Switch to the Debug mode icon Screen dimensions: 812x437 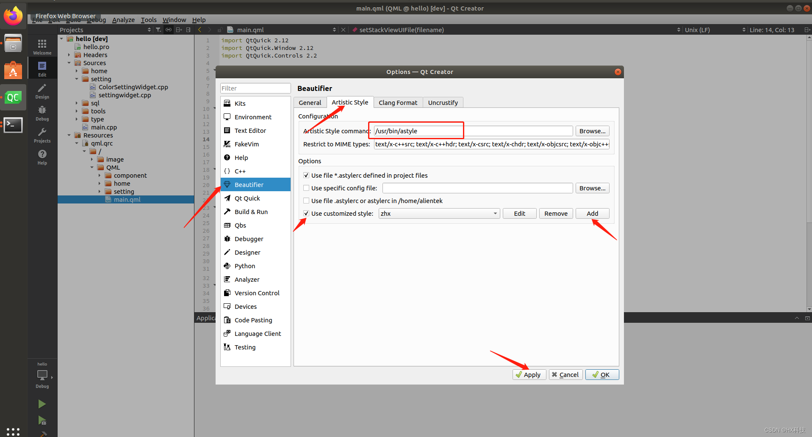tap(42, 113)
